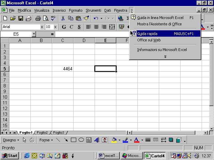Toggle underline formatting with the S button
The image size is (214, 160).
point(79,27)
